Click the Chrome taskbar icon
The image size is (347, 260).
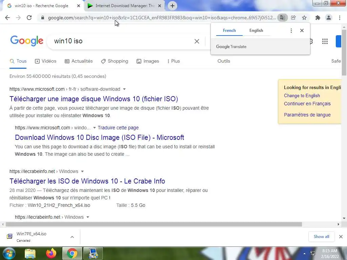coord(72,253)
